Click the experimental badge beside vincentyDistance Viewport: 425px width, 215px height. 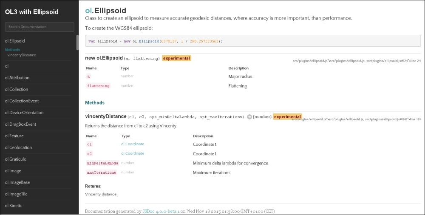[x=287, y=117]
